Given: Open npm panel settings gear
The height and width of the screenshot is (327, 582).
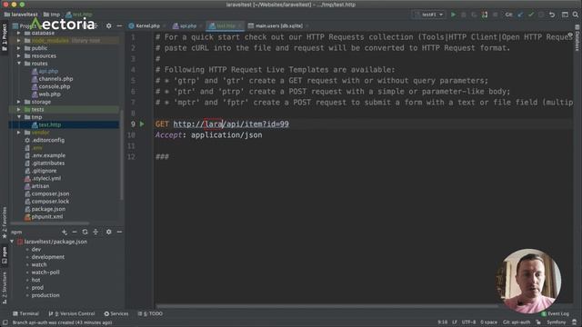Looking at the screenshot, I should 108,232.
